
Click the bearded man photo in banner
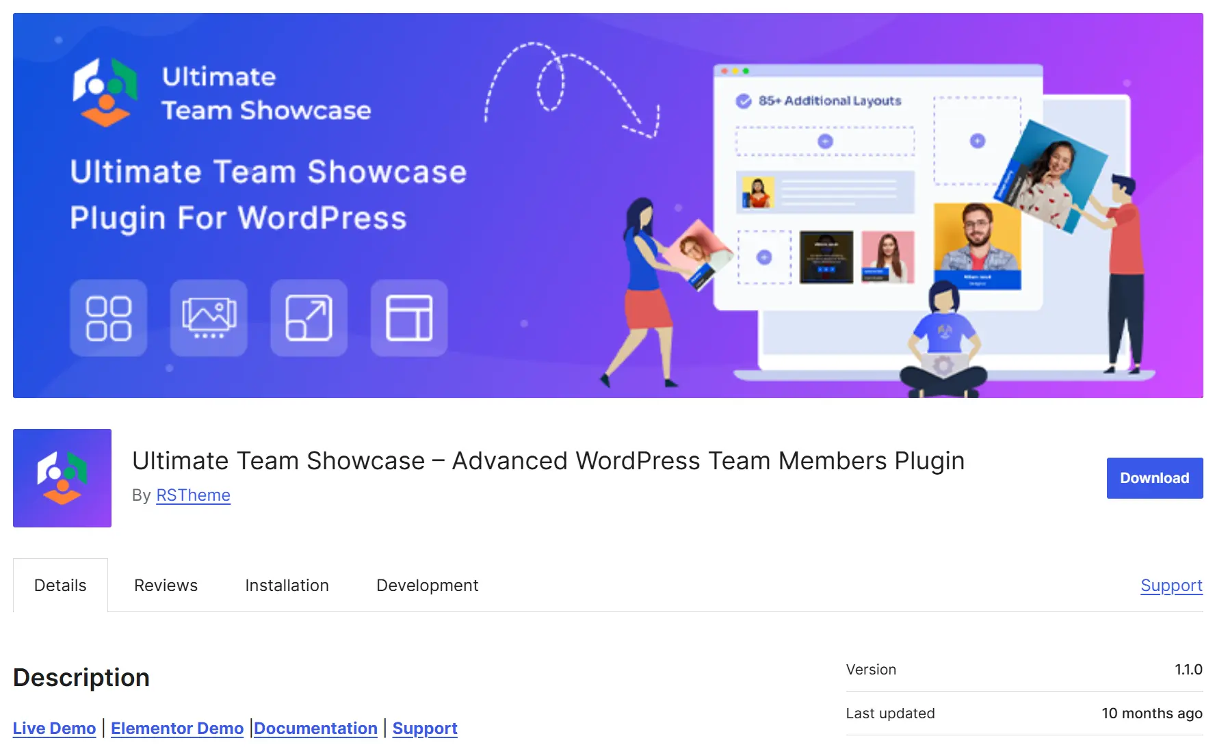point(978,246)
